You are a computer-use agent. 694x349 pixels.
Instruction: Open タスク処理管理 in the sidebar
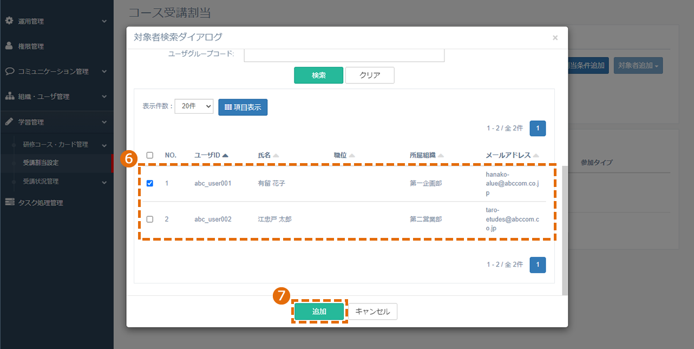pyautogui.click(x=41, y=203)
